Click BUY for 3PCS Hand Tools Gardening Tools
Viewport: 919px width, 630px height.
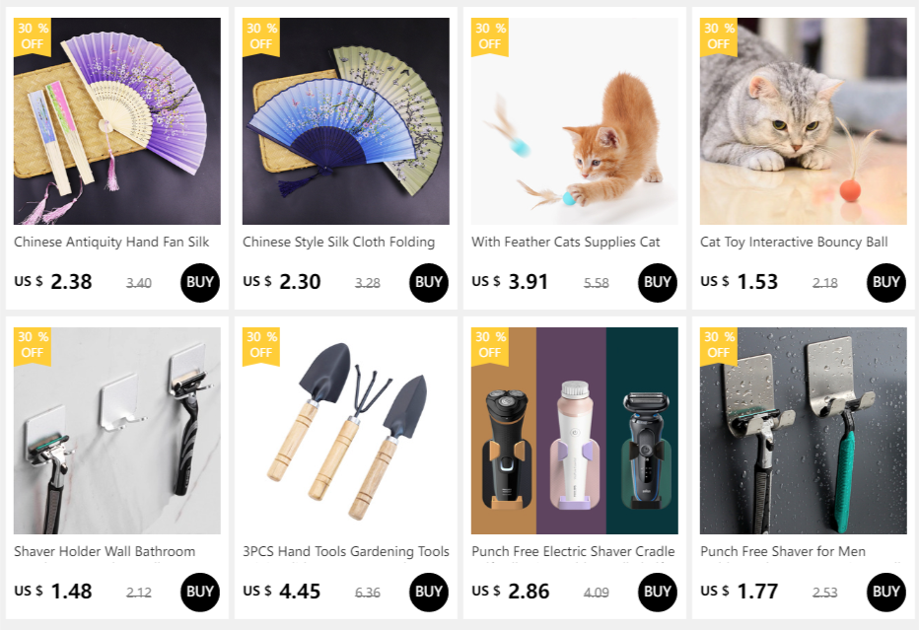[x=428, y=592]
